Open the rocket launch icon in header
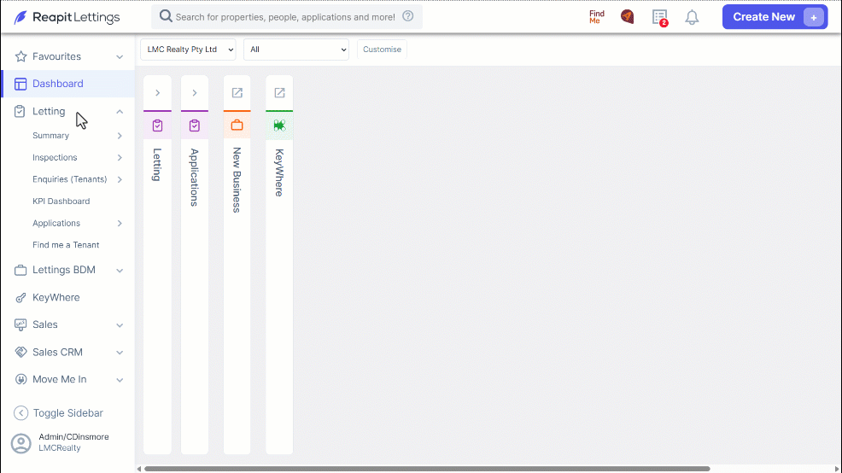This screenshot has width=842, height=473. (627, 16)
